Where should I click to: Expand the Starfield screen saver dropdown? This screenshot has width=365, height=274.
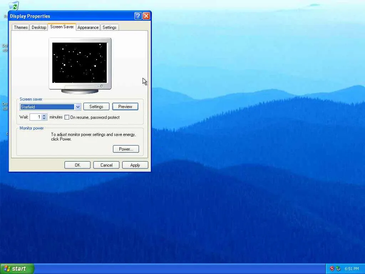78,107
